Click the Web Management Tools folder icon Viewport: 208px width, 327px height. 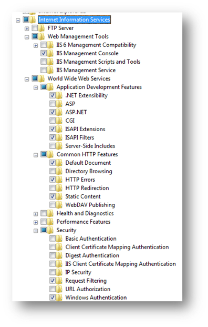[x=41, y=36]
